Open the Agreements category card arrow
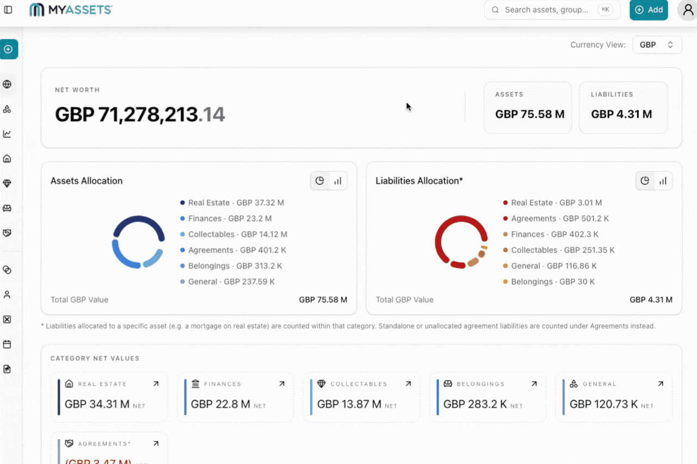Image resolution: width=697 pixels, height=464 pixels. [x=156, y=444]
